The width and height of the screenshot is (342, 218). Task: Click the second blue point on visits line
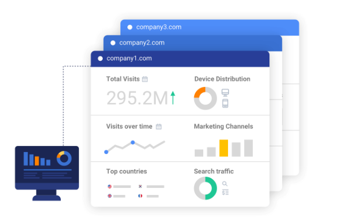(133, 142)
